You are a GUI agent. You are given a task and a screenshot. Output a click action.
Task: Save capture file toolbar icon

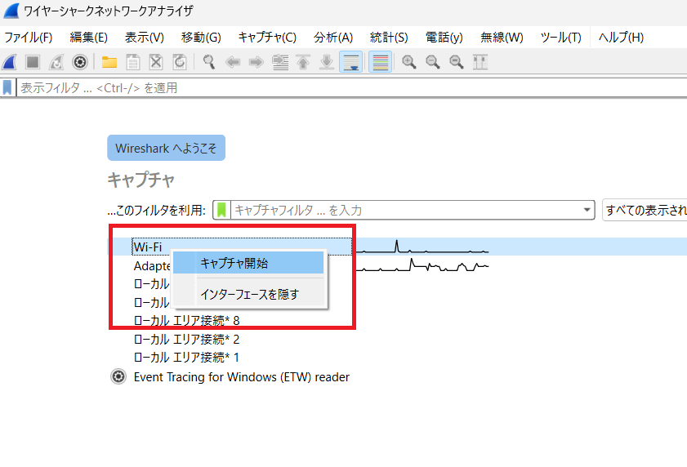(x=133, y=62)
